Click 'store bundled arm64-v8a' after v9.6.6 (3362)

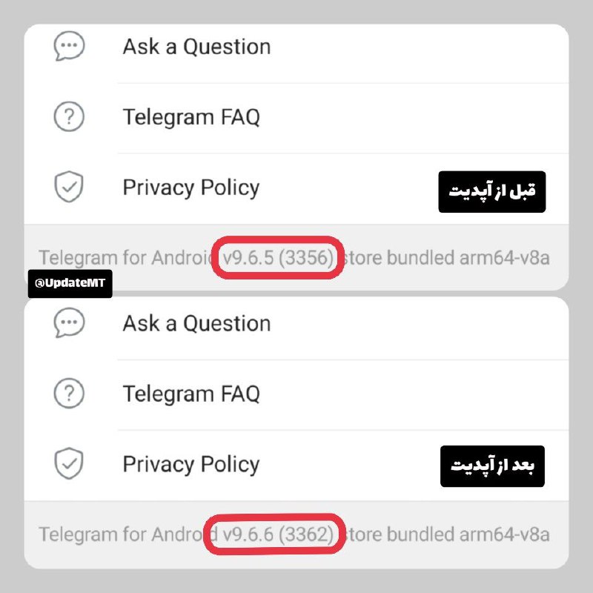point(445,534)
